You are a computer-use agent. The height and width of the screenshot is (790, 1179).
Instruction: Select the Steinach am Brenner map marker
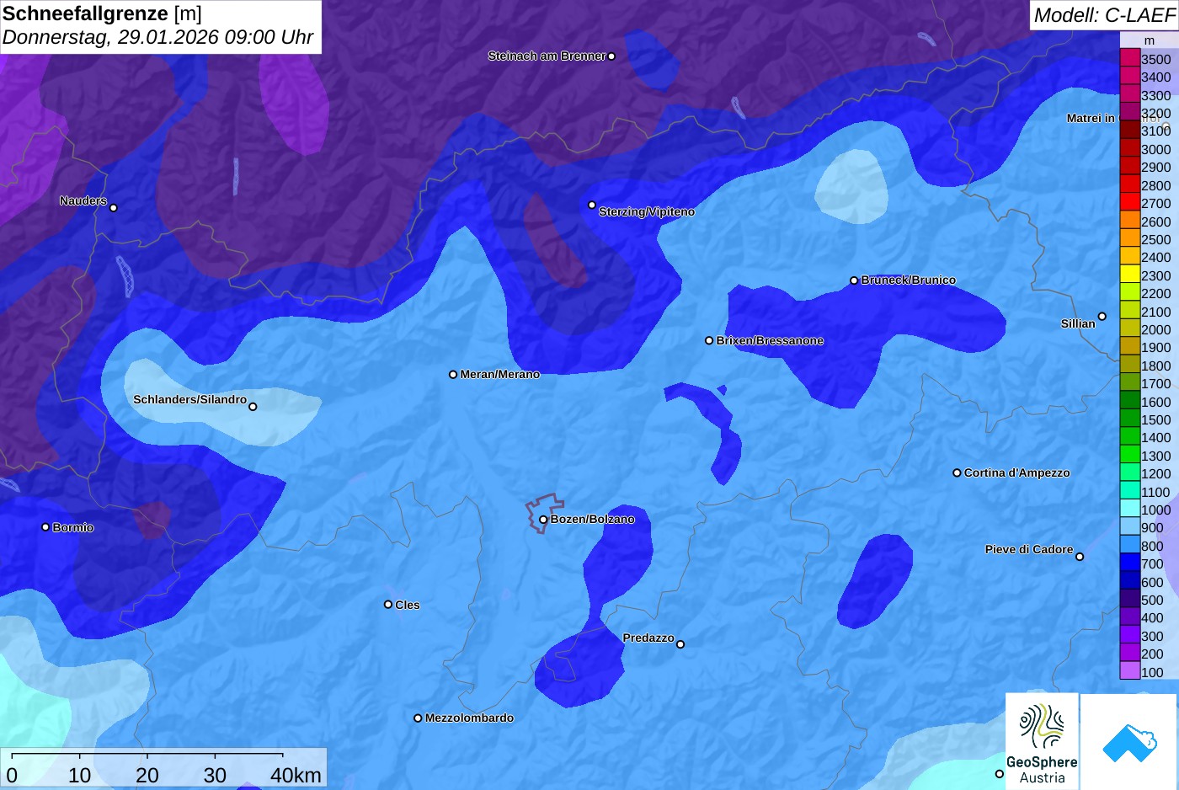[611, 56]
